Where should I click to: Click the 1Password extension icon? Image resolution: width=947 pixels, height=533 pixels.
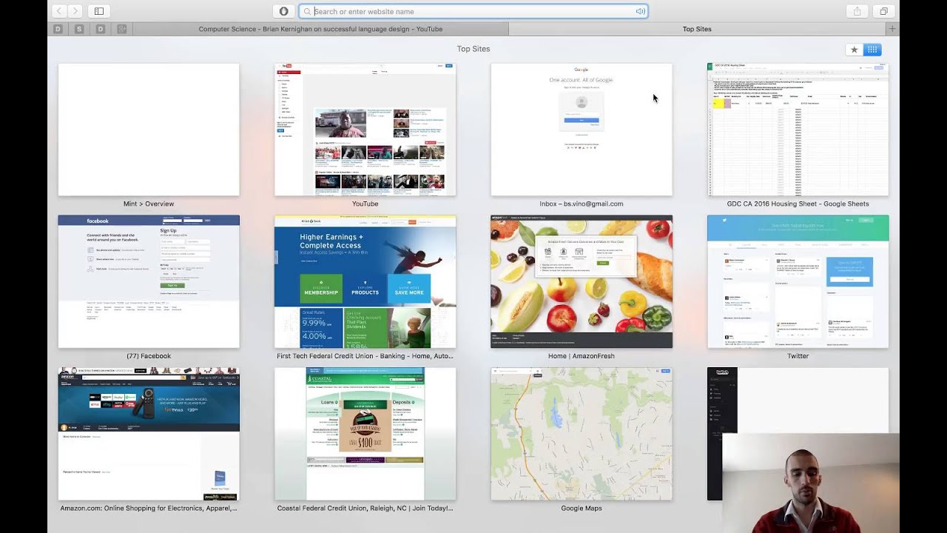[283, 11]
